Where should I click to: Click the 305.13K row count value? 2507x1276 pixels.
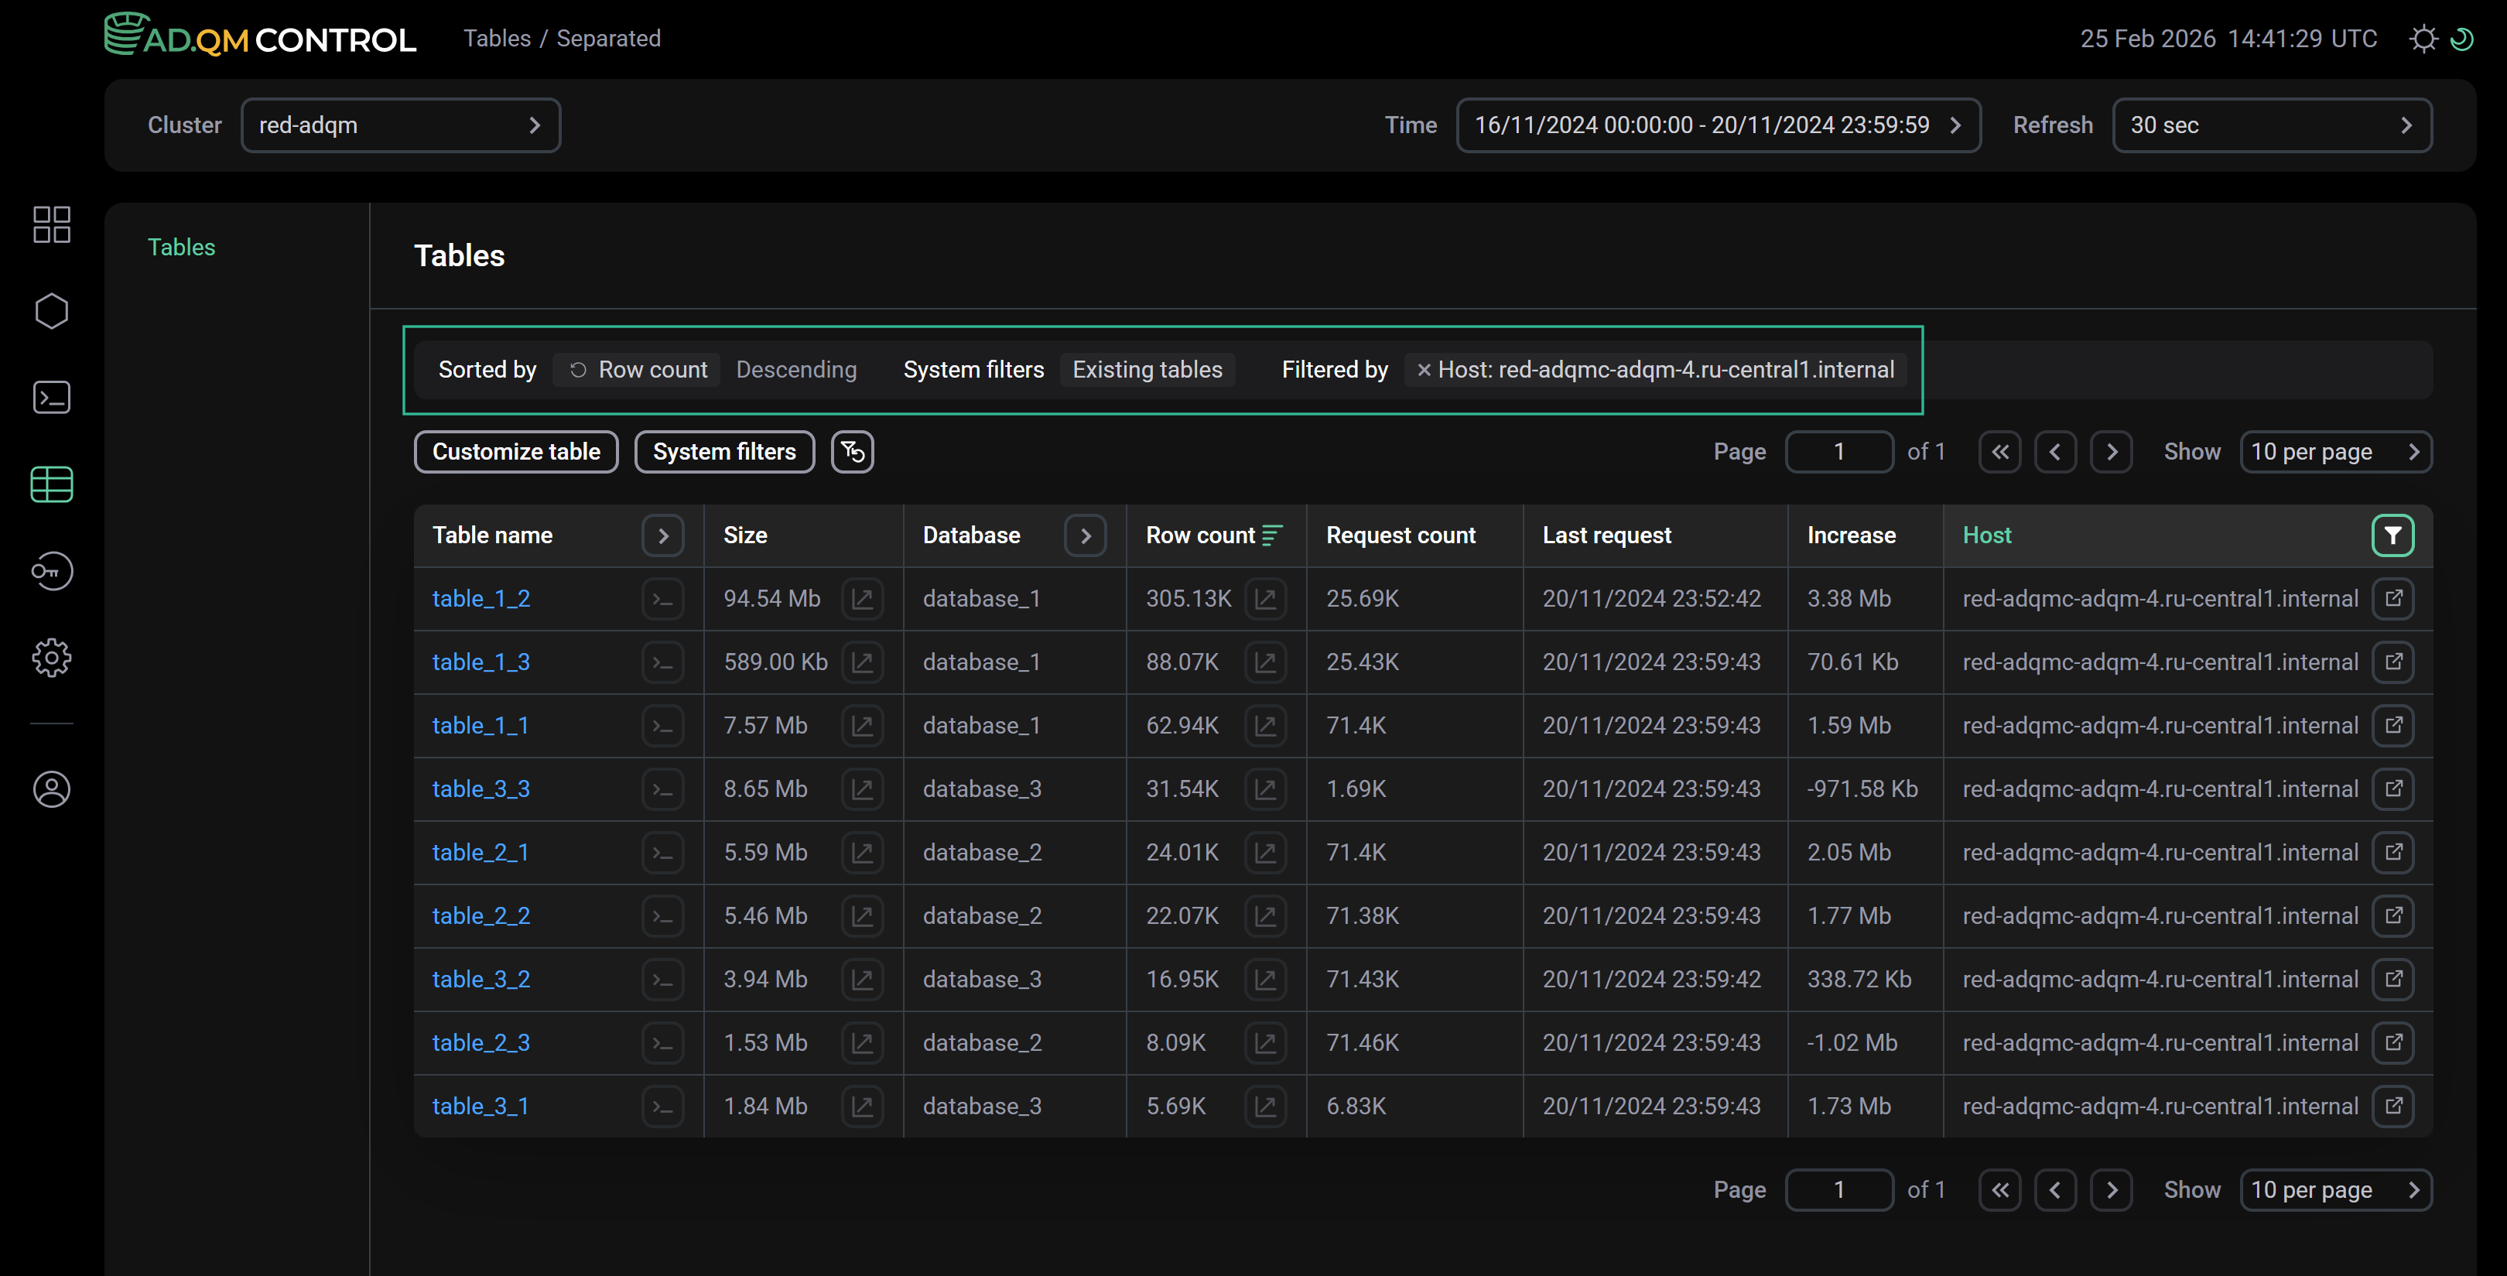point(1189,599)
